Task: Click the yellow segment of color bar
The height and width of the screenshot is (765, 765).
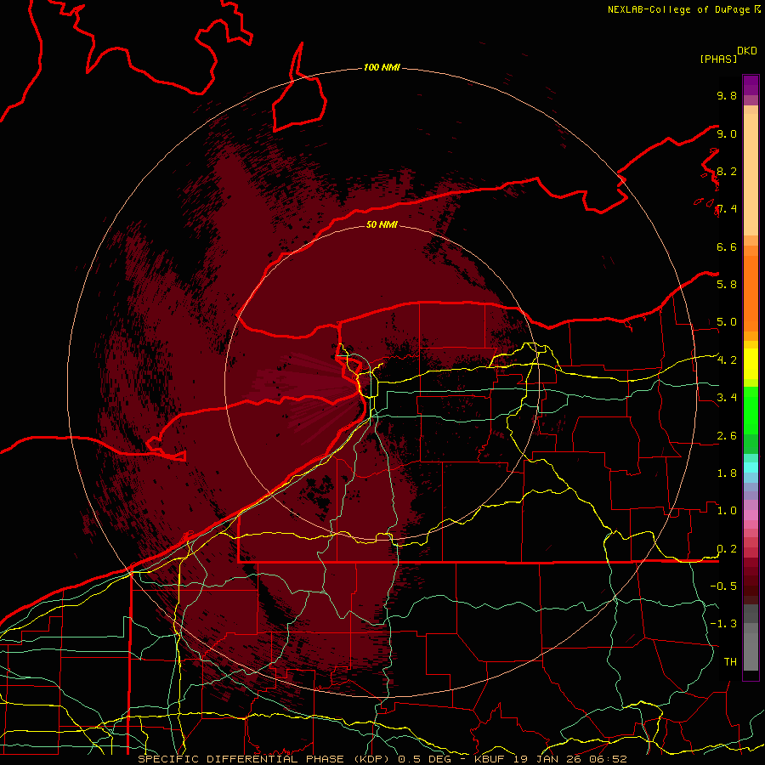Action: tap(751, 364)
